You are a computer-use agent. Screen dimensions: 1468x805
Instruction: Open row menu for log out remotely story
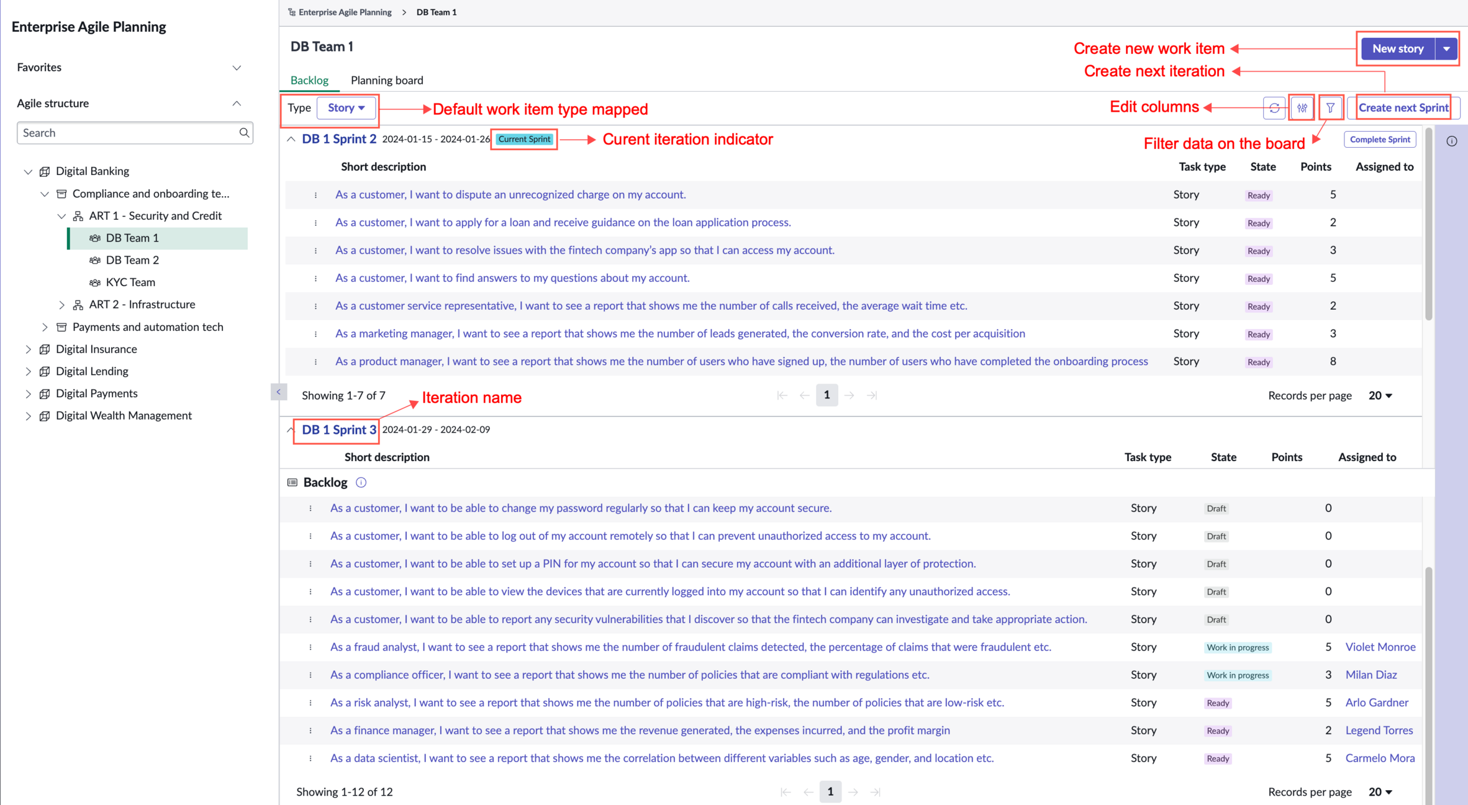coord(310,536)
